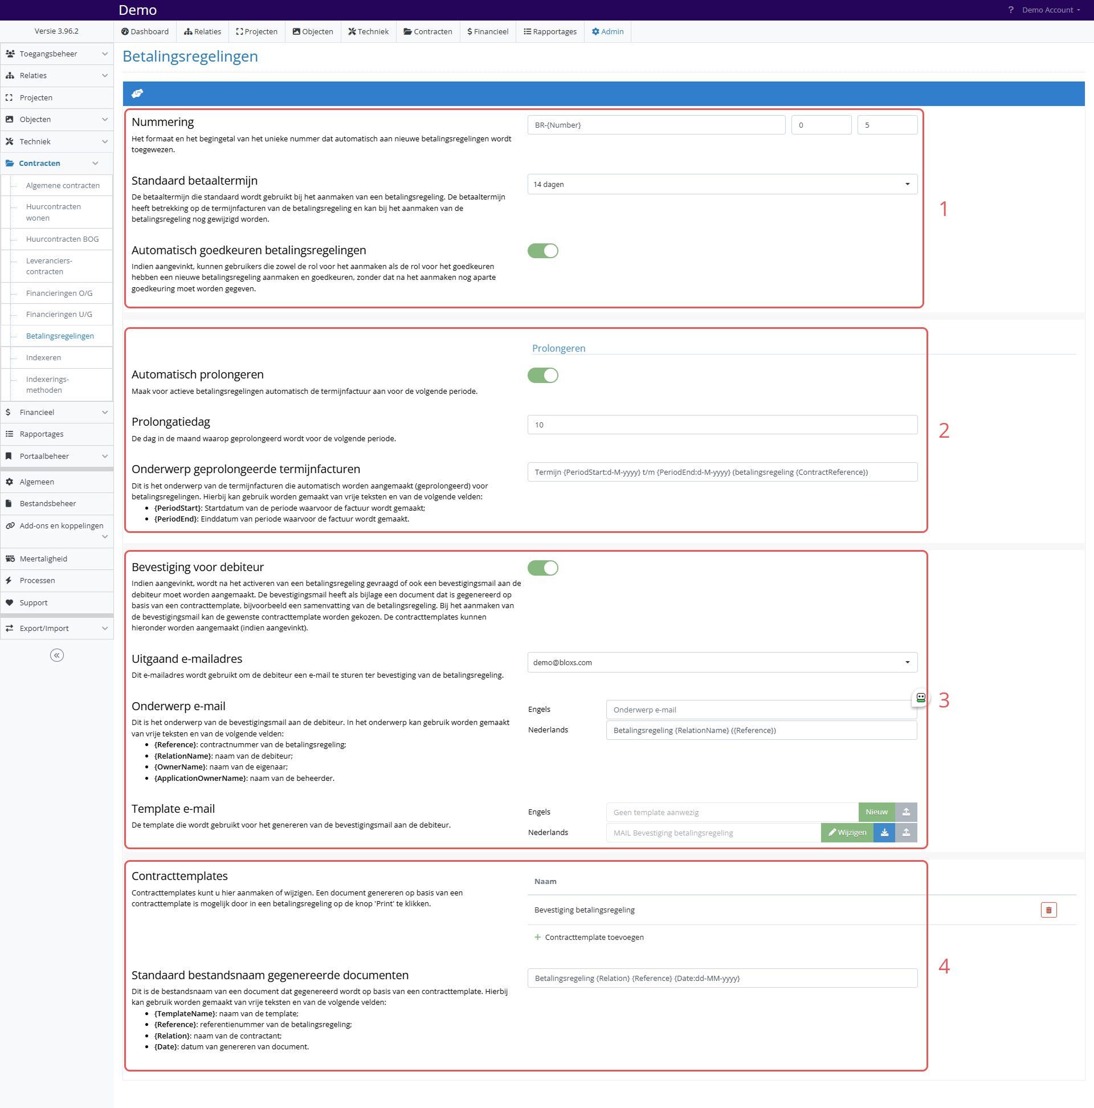
Task: Click Contracttemplate toevoegen link
Action: pos(594,937)
